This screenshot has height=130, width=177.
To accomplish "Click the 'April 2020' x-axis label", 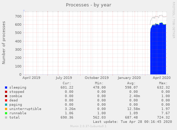I will 162,78.
